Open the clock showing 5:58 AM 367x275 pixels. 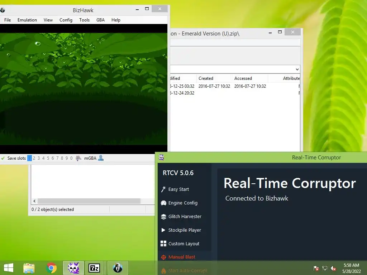(351, 268)
